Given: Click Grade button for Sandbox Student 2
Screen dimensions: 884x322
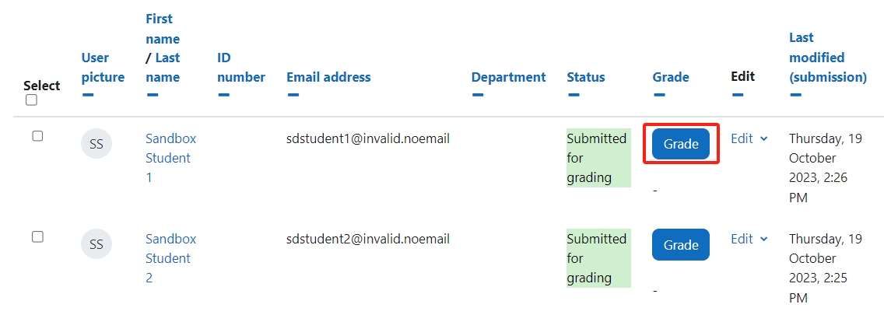Looking at the screenshot, I should click(x=681, y=245).
